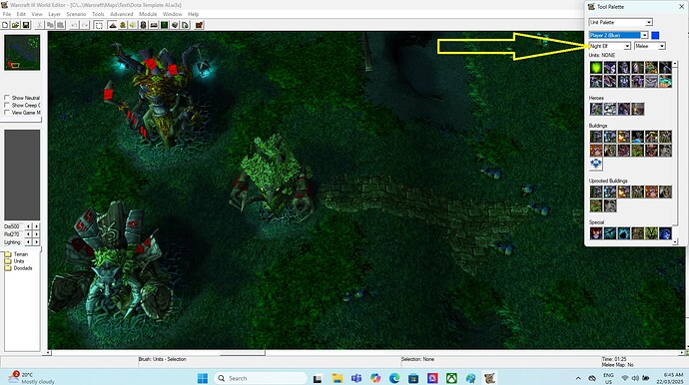Click the Save map disk icon
The height and width of the screenshot is (385, 689).
26,25
